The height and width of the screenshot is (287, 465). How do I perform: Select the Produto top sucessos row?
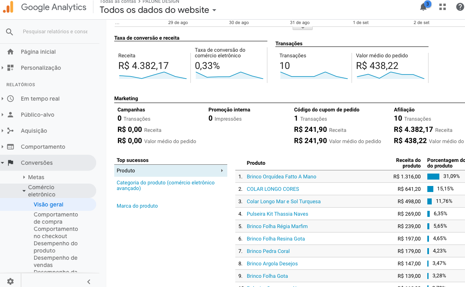pos(170,171)
